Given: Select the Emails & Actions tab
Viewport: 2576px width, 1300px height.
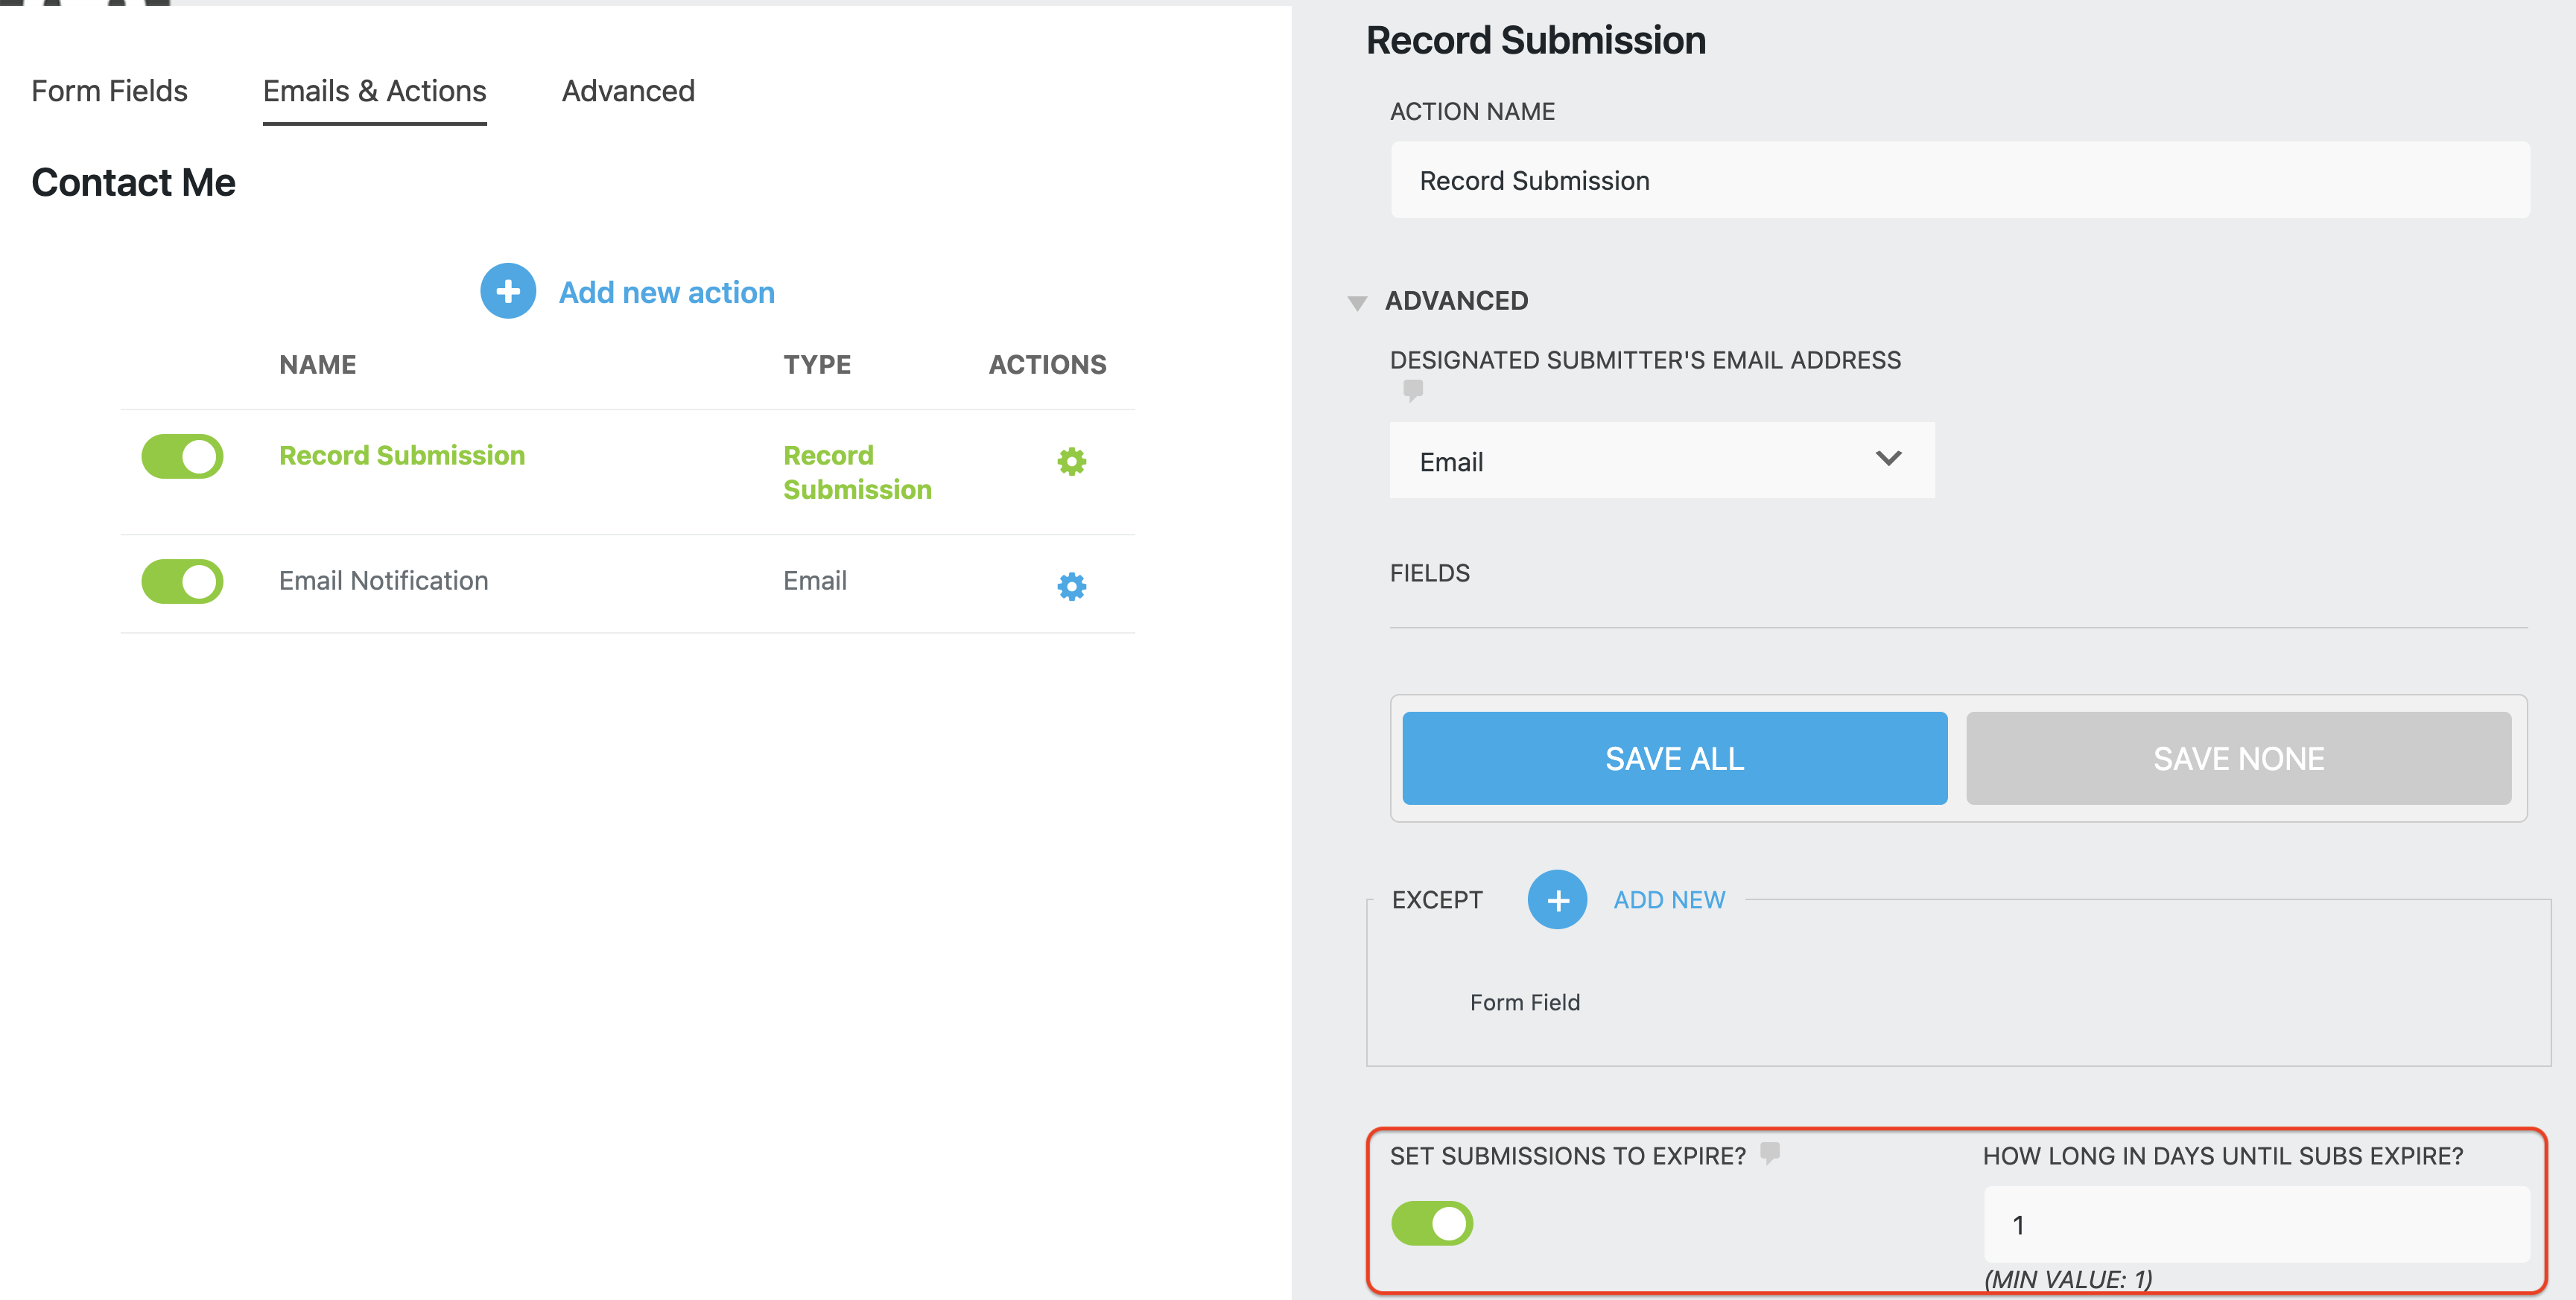Looking at the screenshot, I should click(374, 91).
